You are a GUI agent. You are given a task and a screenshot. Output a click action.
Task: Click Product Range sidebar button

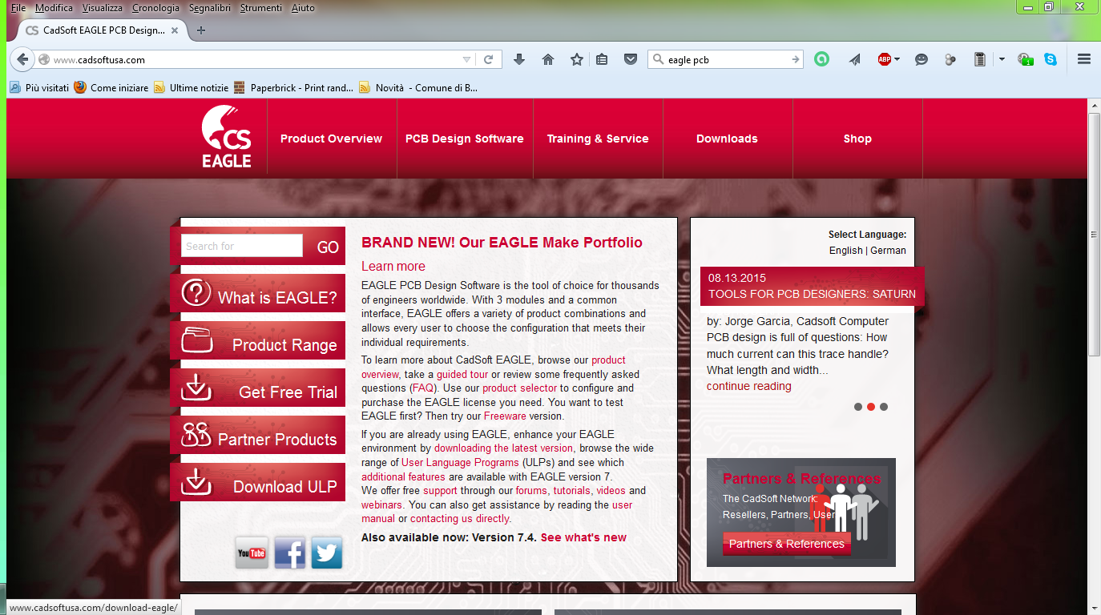click(258, 340)
